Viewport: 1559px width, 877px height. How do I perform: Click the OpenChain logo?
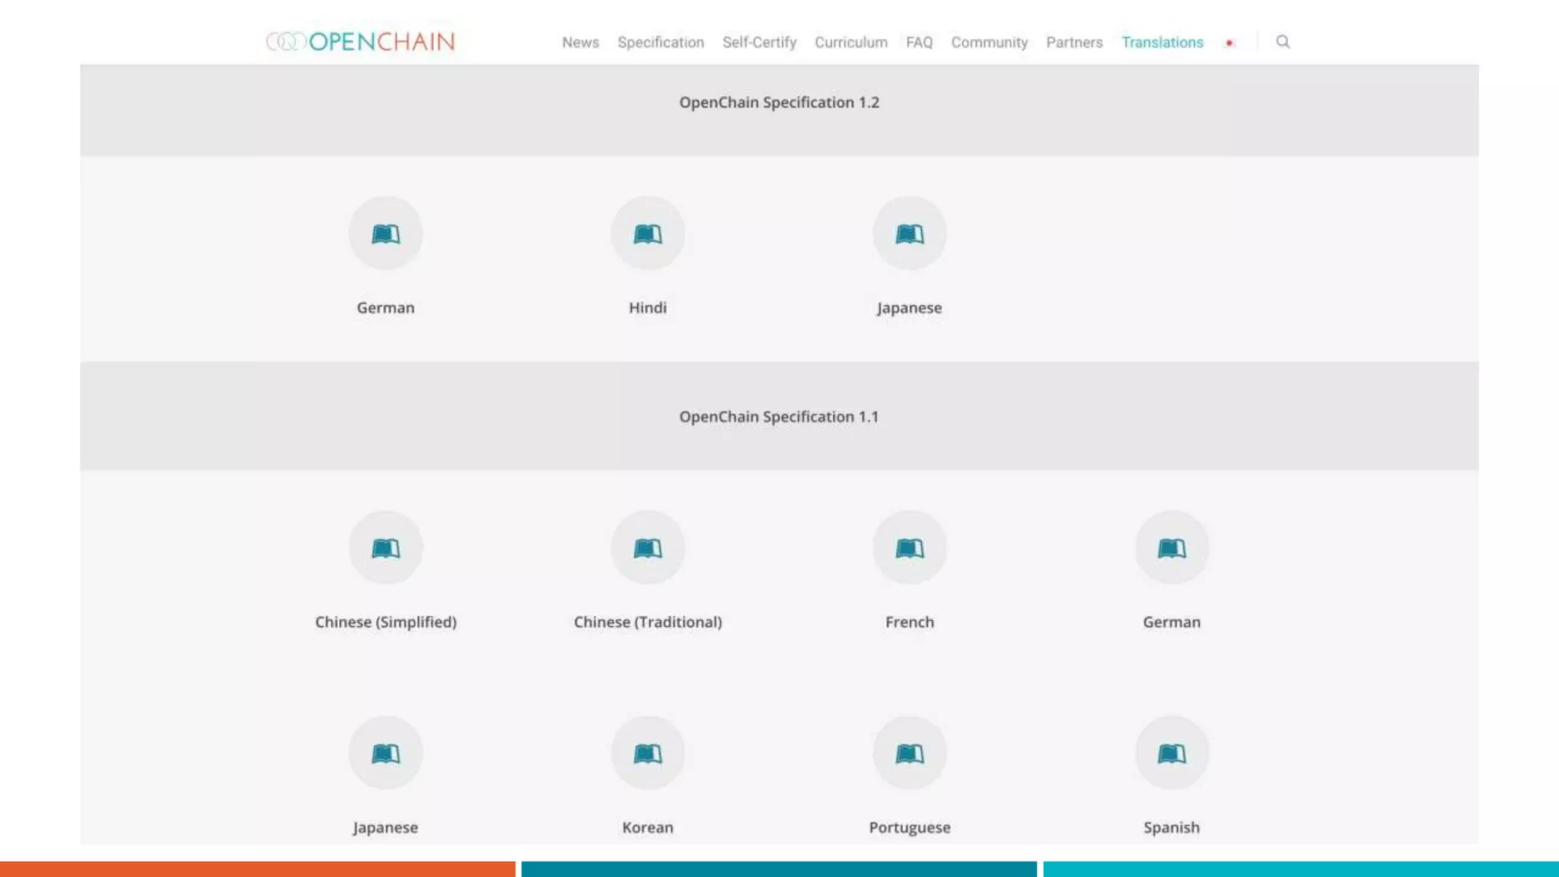point(360,42)
